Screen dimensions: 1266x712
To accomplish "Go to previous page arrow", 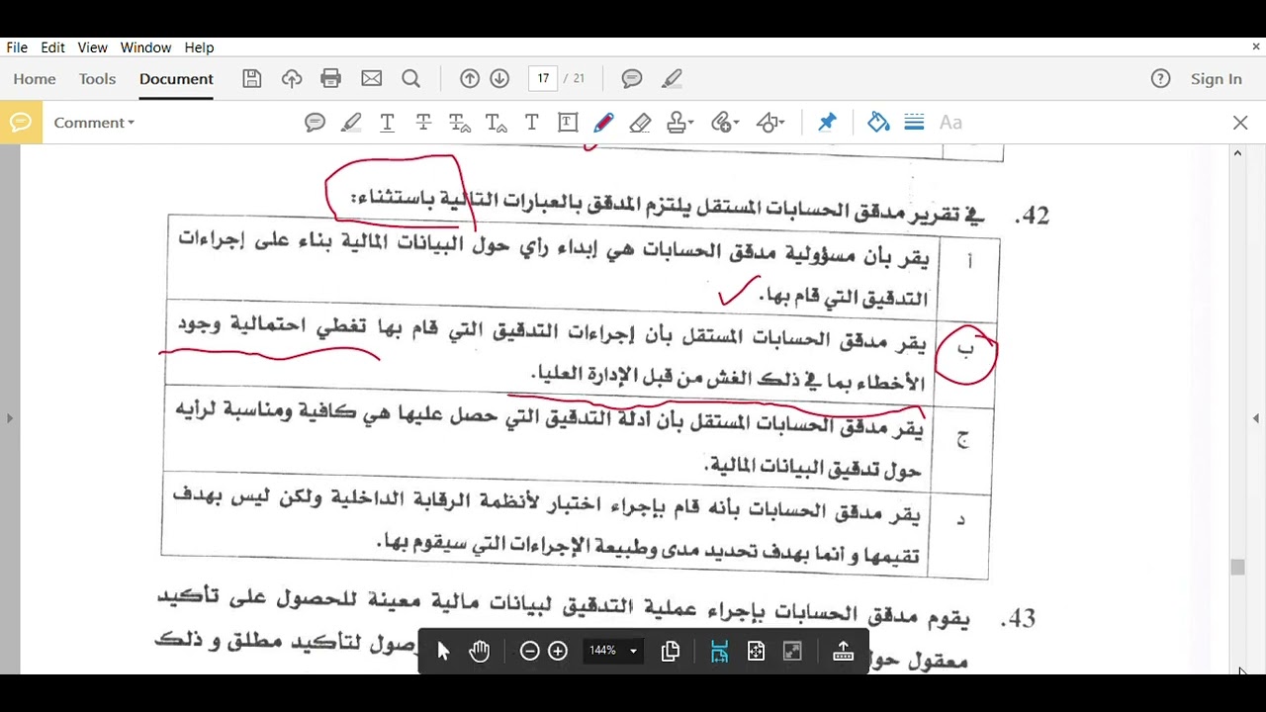I will point(470,79).
